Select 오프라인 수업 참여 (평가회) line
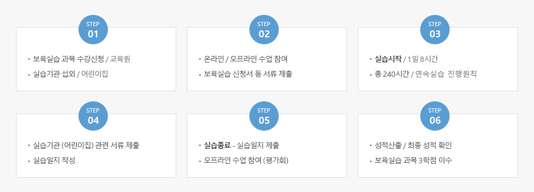 click(x=246, y=161)
